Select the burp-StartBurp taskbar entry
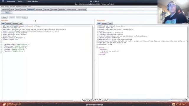The height and width of the screenshot is (106, 189). pos(32,1)
